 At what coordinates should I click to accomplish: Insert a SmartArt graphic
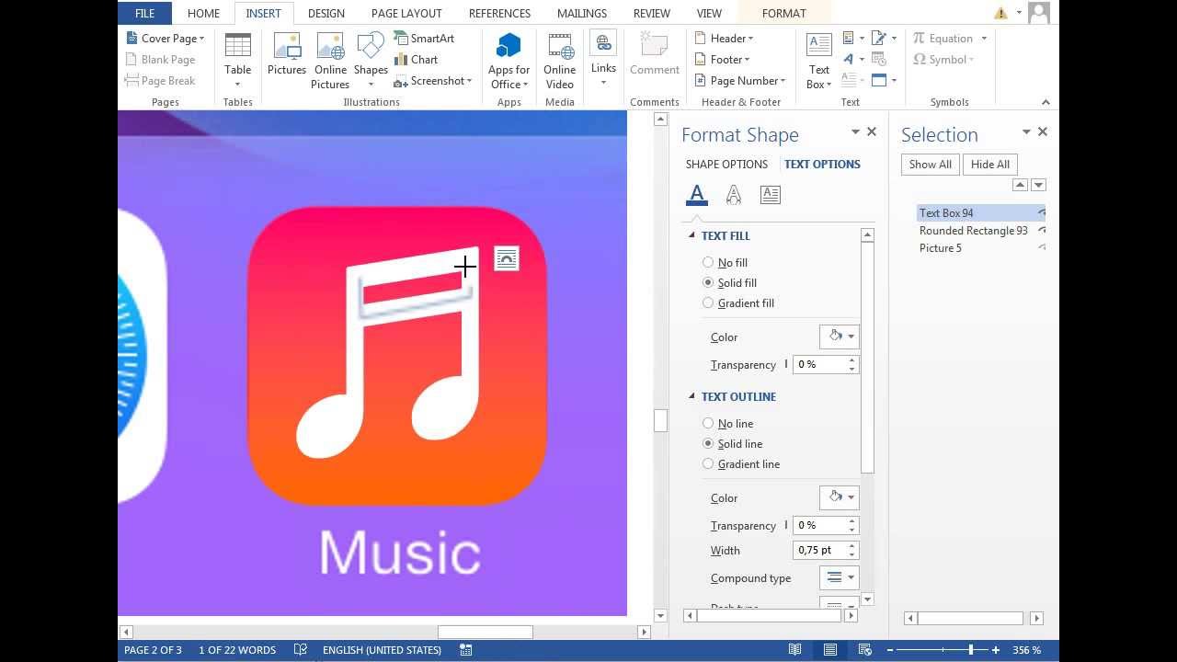[x=424, y=39]
